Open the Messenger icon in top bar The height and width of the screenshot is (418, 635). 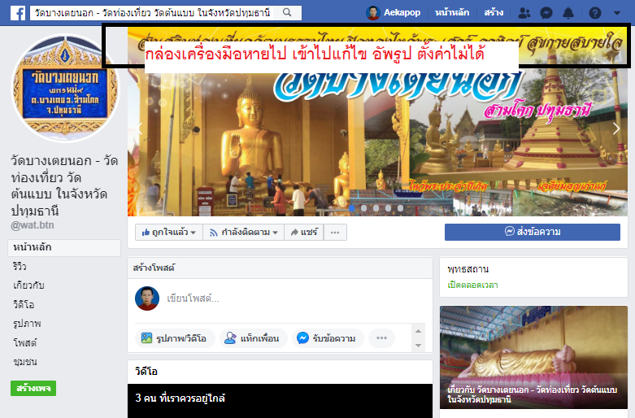546,13
